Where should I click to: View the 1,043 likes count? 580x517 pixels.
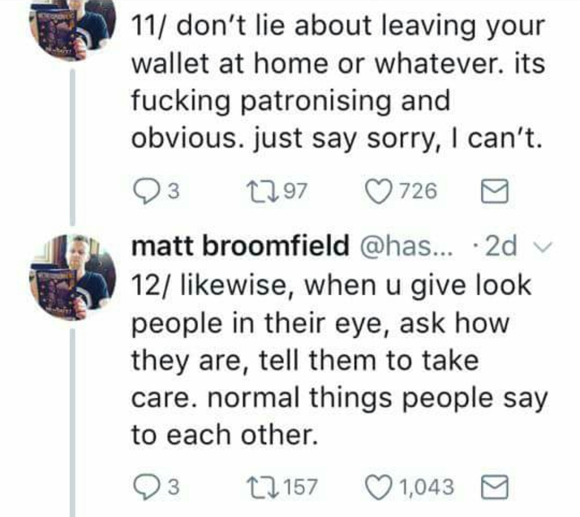pyautogui.click(x=426, y=488)
